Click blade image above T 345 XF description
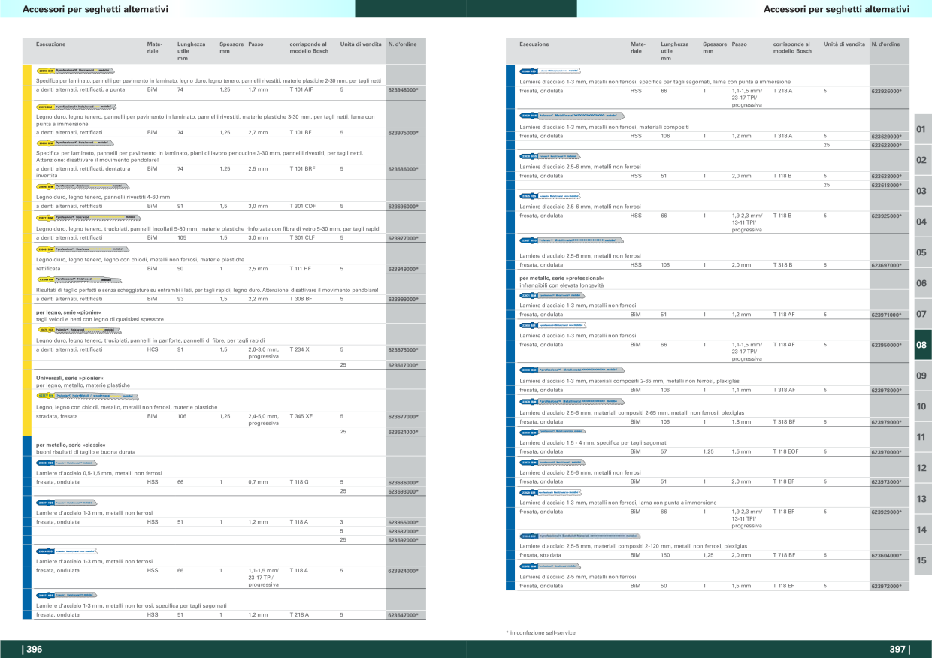 [x=88, y=396]
